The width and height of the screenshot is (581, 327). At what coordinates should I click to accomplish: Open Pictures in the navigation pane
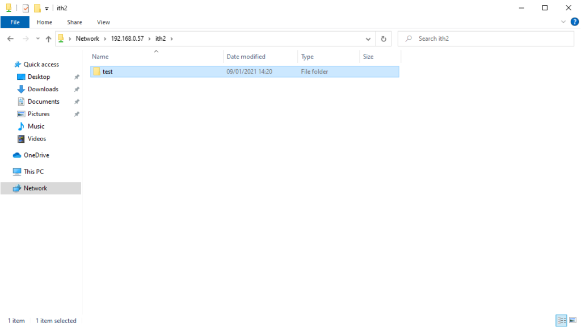coord(39,114)
